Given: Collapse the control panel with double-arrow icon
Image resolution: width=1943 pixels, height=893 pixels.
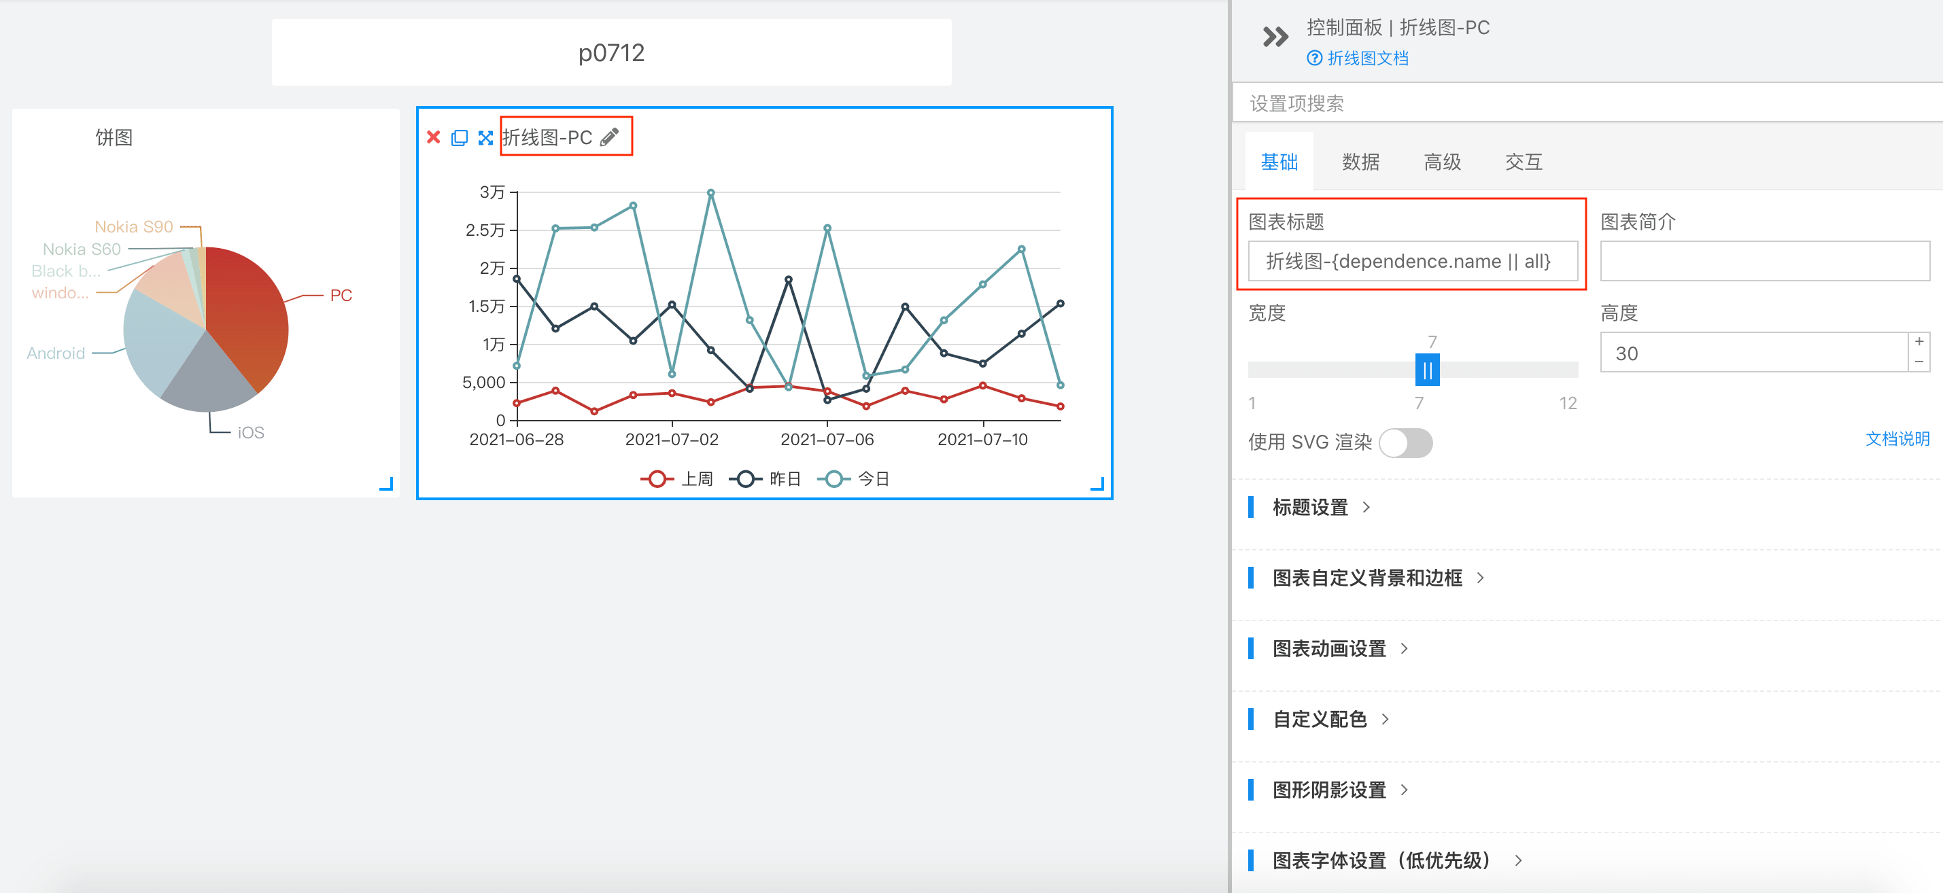Looking at the screenshot, I should 1275,36.
